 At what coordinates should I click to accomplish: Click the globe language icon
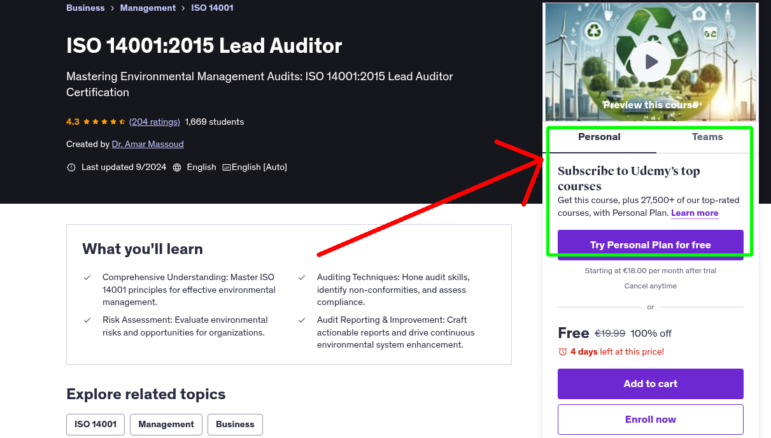click(x=177, y=167)
